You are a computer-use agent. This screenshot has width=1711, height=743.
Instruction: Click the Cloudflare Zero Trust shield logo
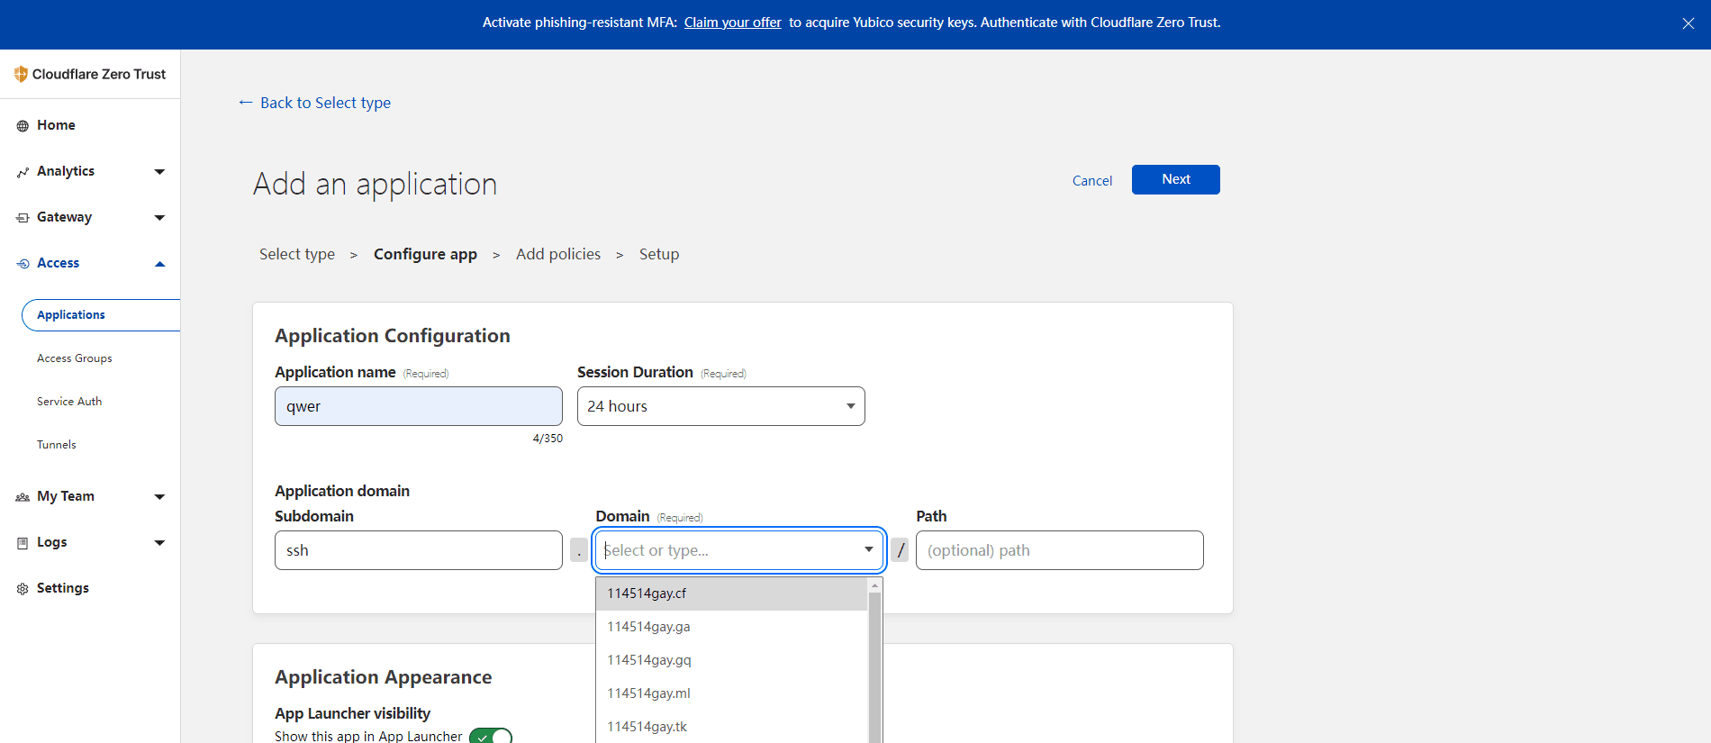tap(21, 74)
